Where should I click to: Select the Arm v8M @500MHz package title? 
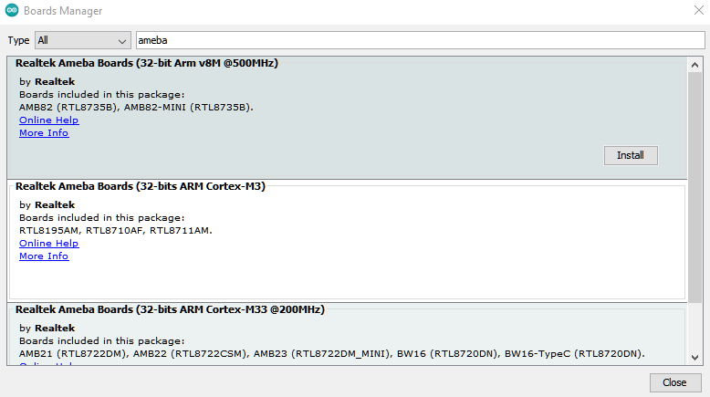tap(147, 64)
